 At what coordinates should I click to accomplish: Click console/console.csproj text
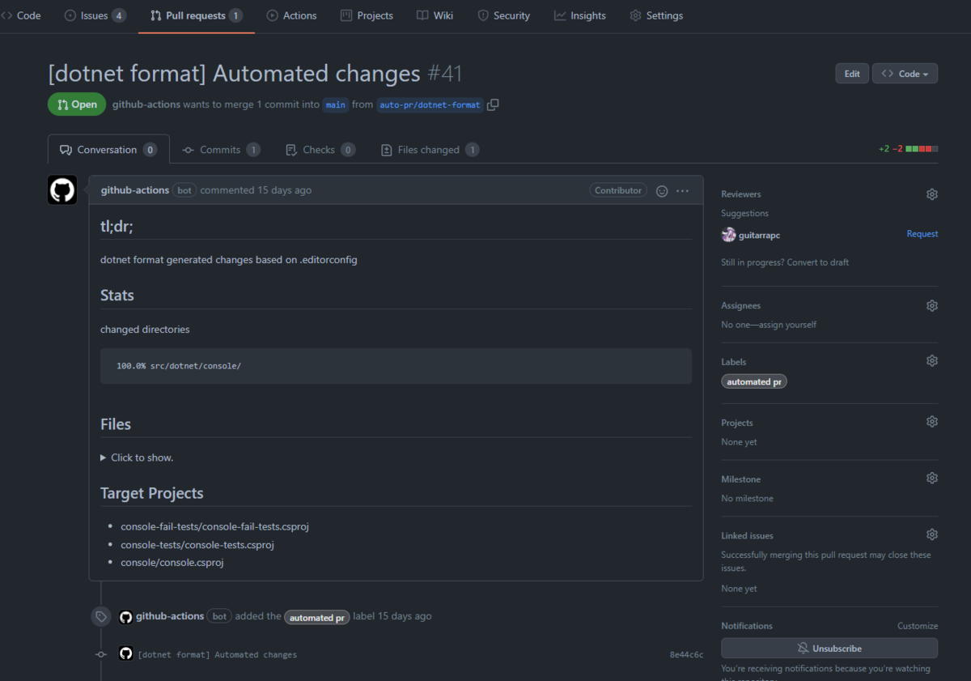[x=172, y=563]
